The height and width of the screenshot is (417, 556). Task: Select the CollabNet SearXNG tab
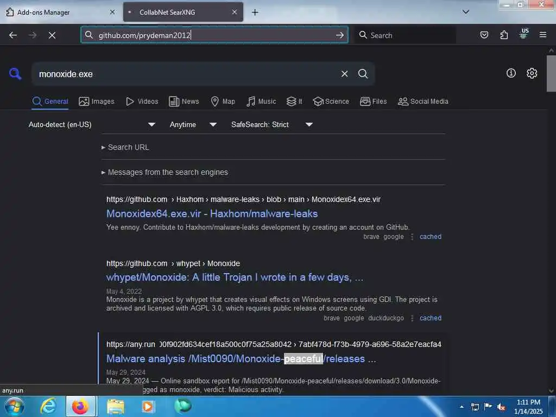(183, 12)
